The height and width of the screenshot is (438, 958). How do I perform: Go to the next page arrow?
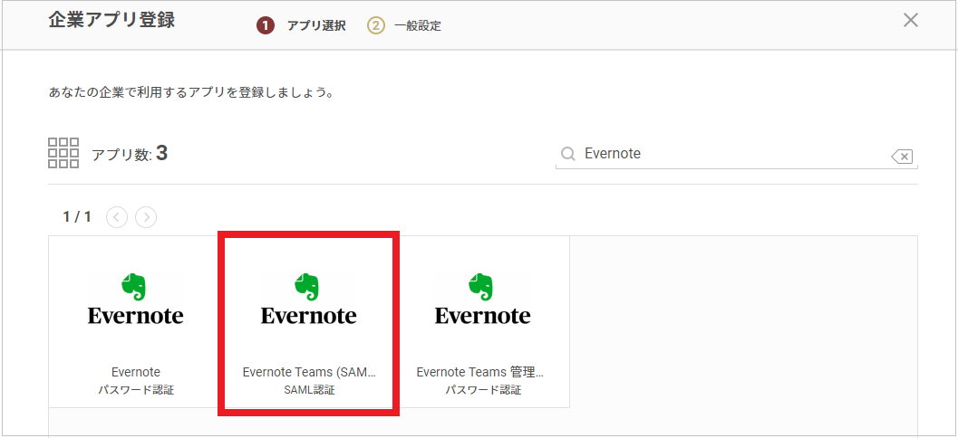point(146,216)
